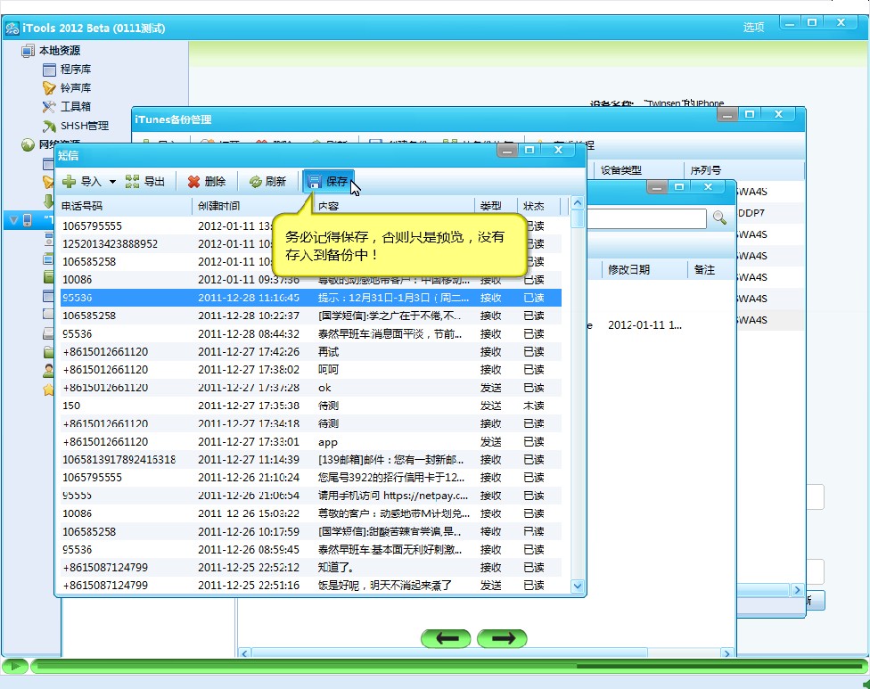Go to next slide with right arrow
870x689 pixels.
click(x=502, y=638)
